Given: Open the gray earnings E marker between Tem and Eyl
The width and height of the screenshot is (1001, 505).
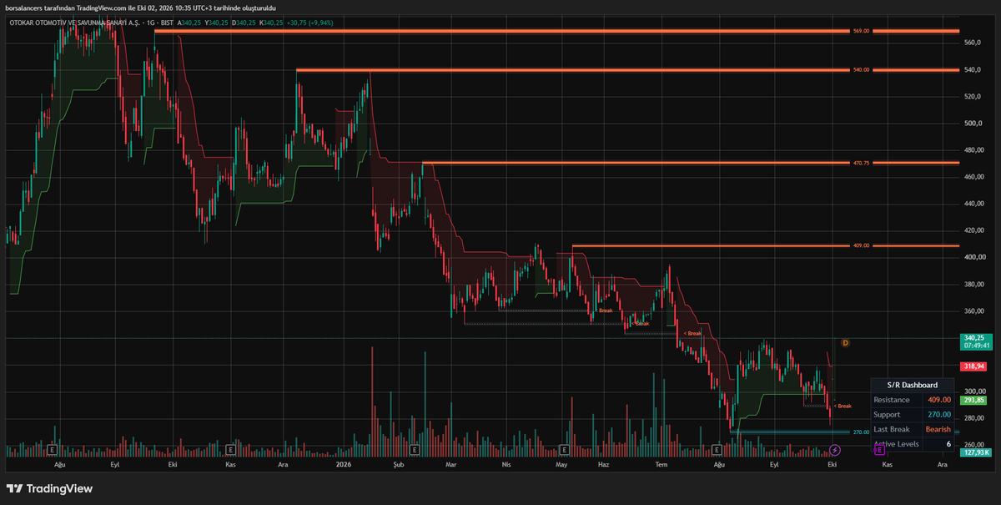Looking at the screenshot, I should click(717, 450).
